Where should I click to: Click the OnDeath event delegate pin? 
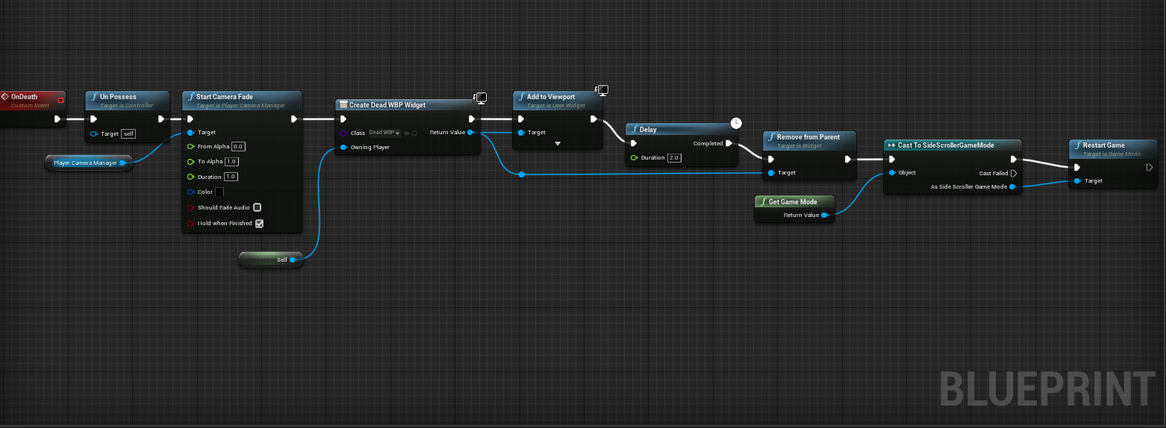click(x=61, y=100)
